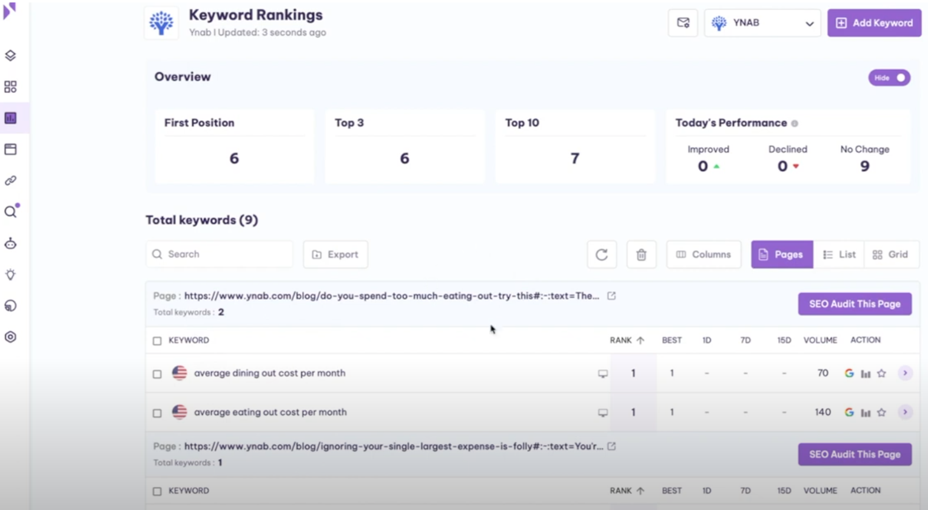928x510 pixels.
Task: Click the trash delete icon button
Action: click(641, 254)
